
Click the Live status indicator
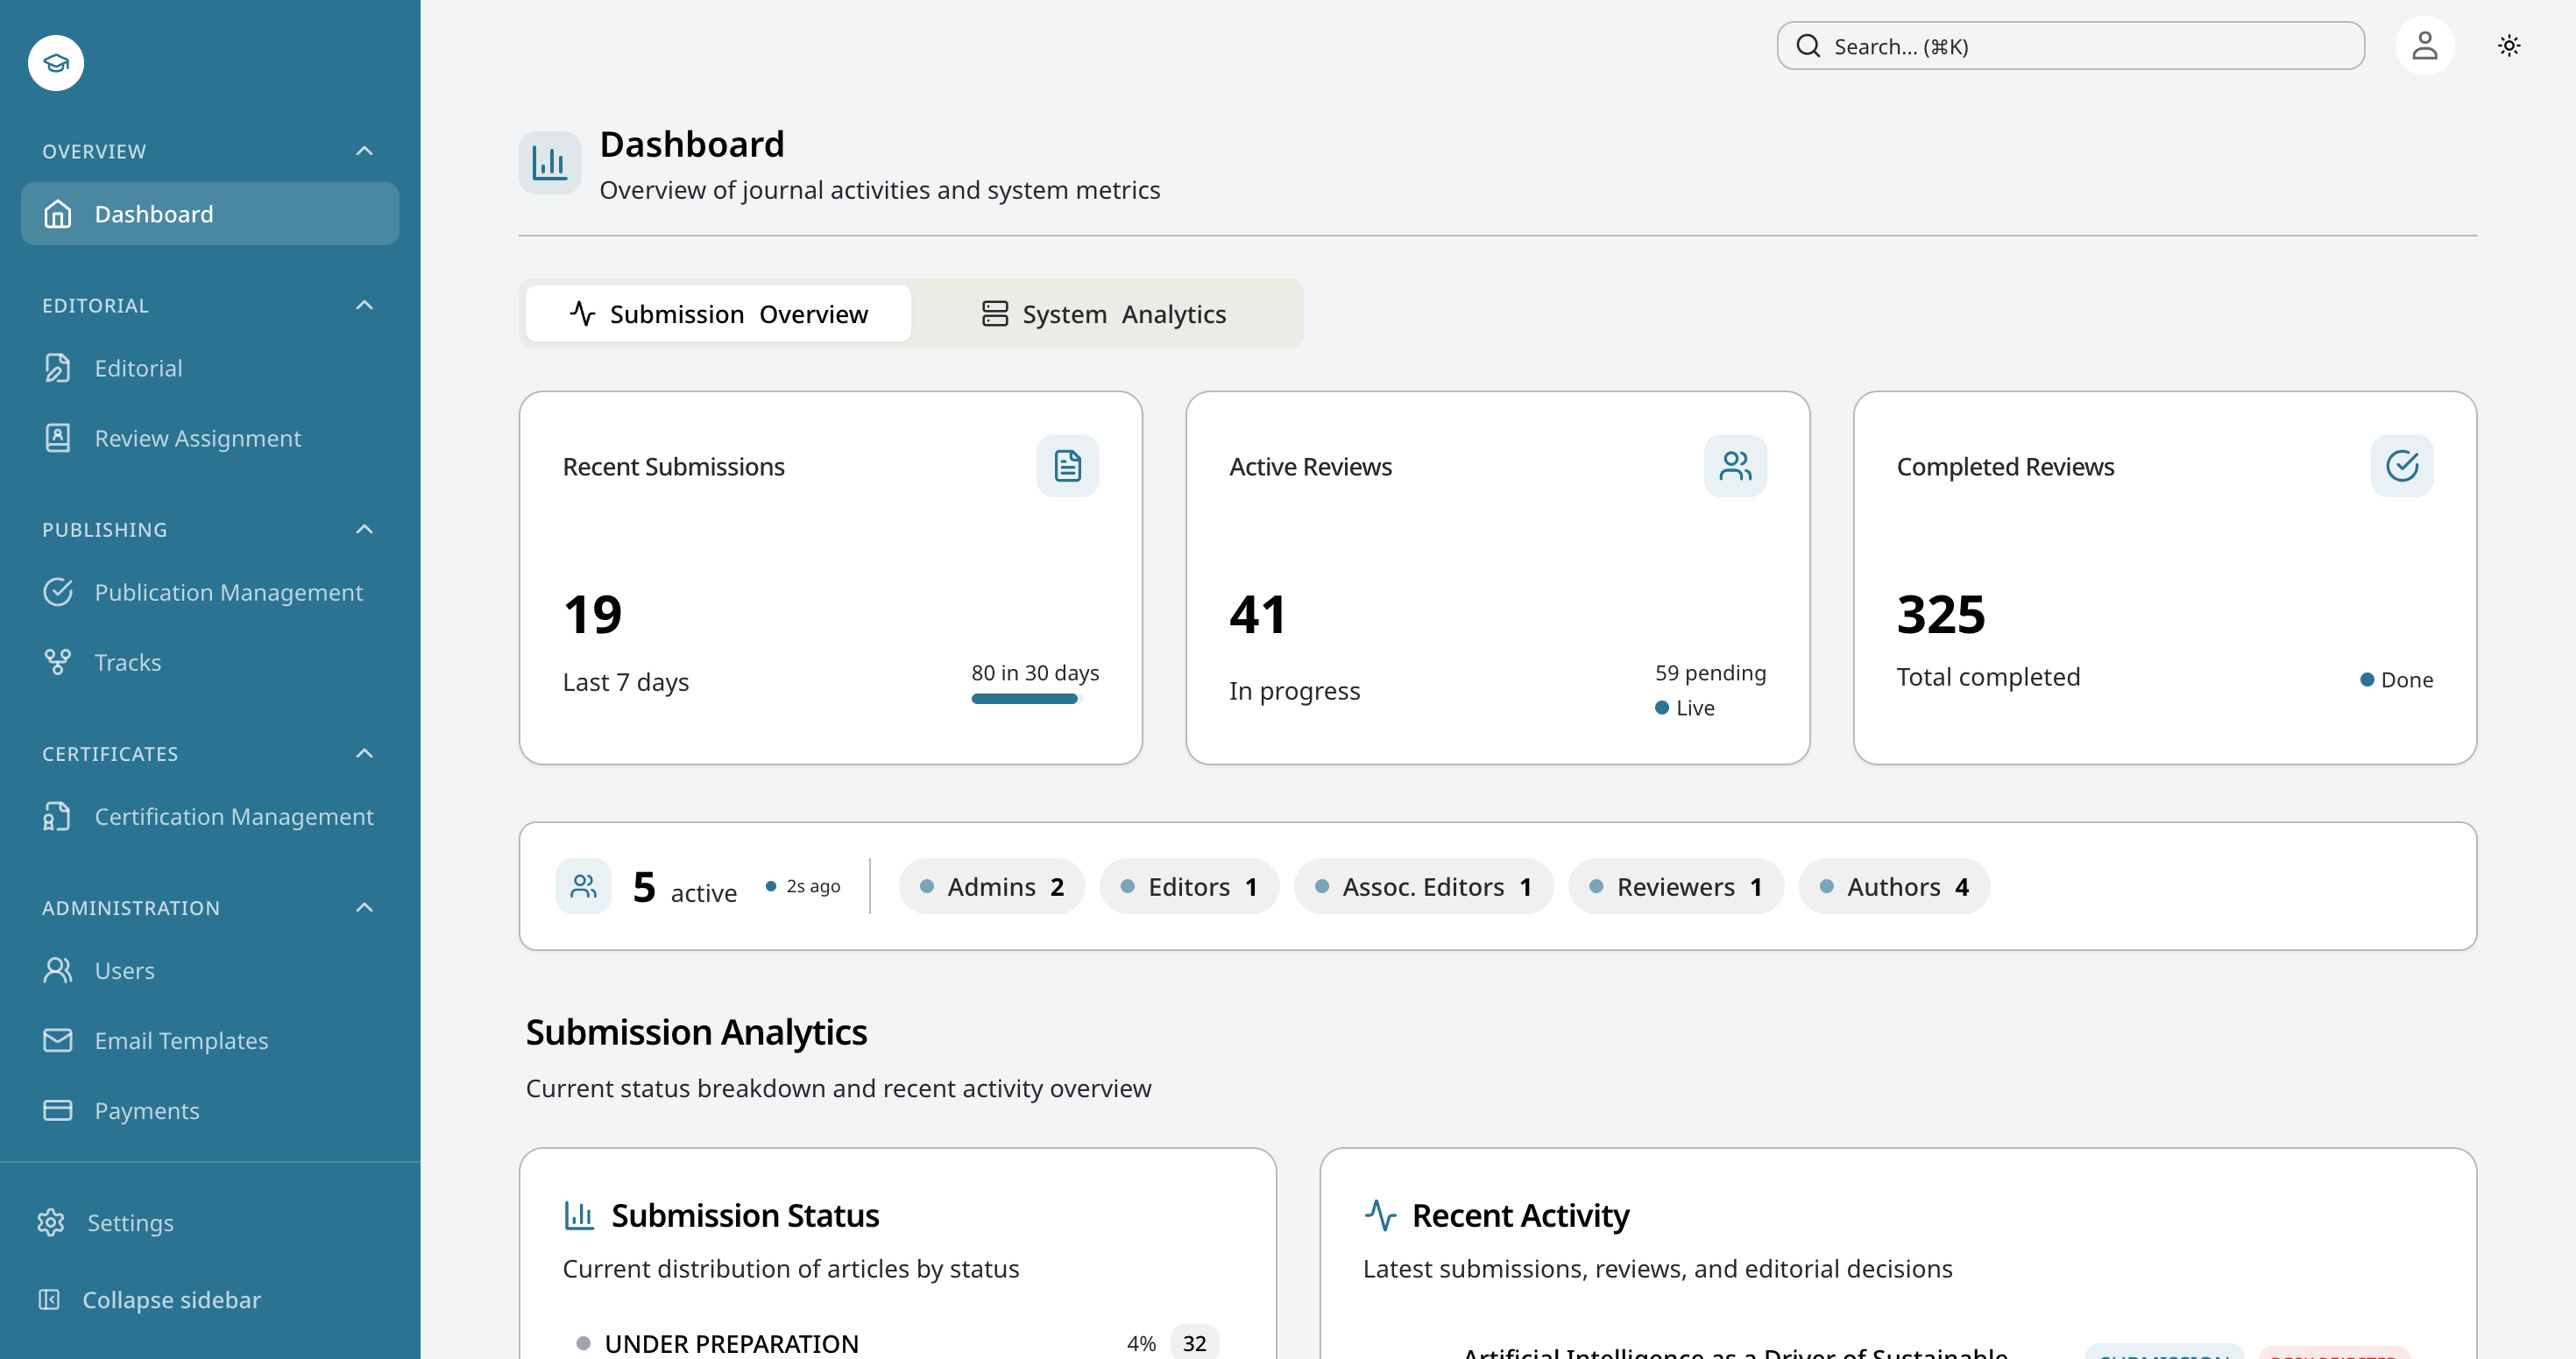tap(1684, 708)
